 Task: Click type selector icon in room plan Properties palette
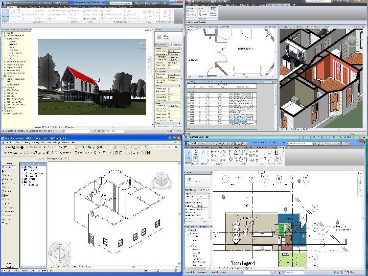pos(189,181)
